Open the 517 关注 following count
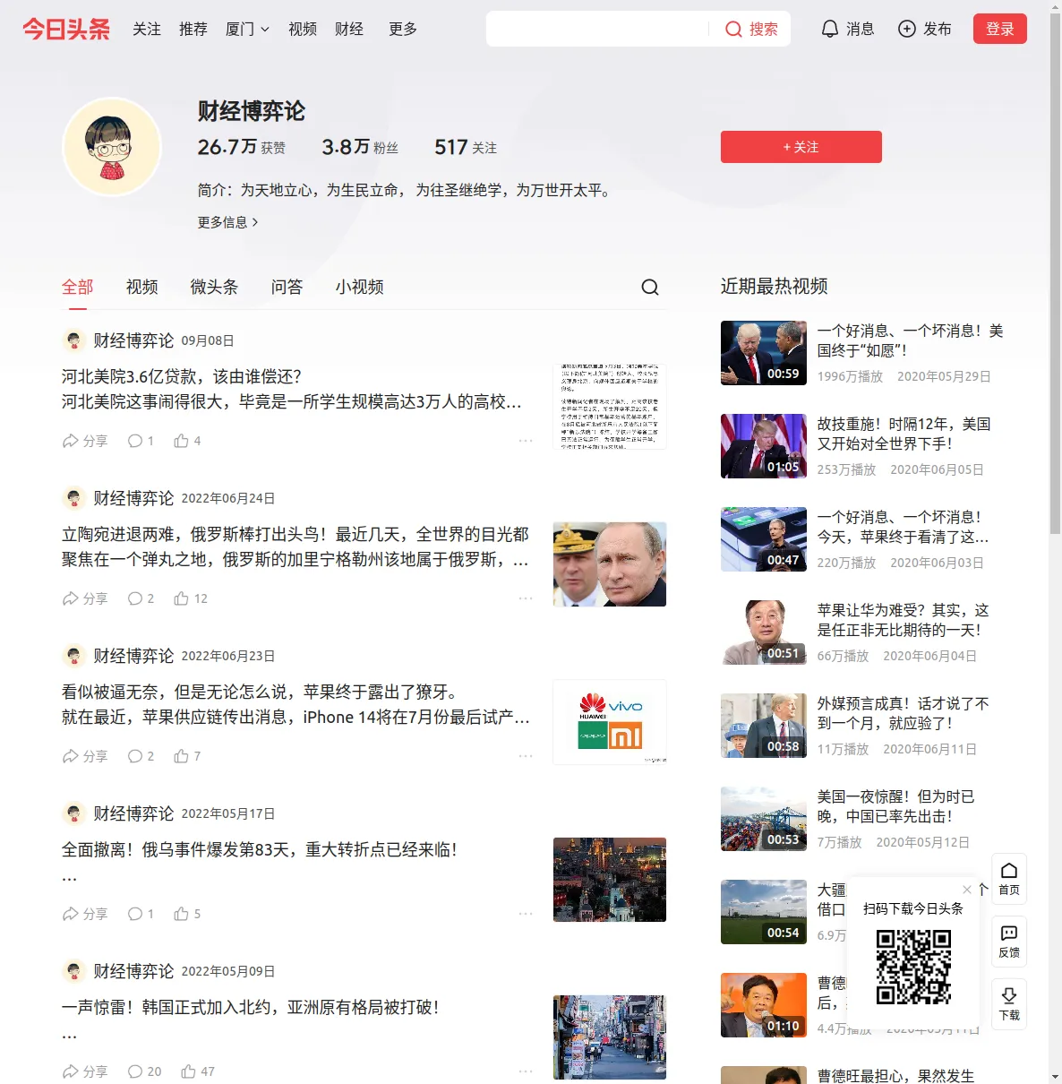 click(x=466, y=147)
